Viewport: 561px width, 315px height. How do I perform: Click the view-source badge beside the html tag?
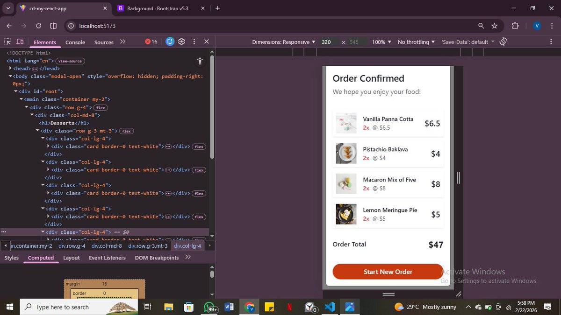click(70, 61)
